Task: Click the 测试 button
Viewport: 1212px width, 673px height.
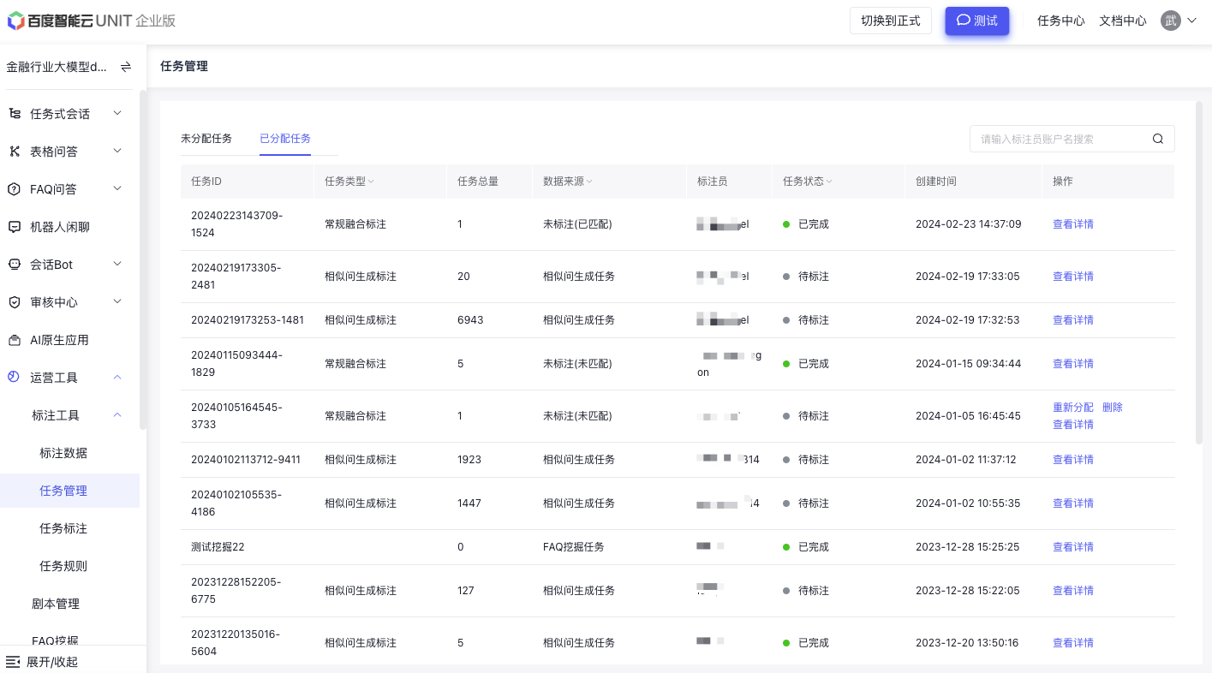Action: pos(977,21)
